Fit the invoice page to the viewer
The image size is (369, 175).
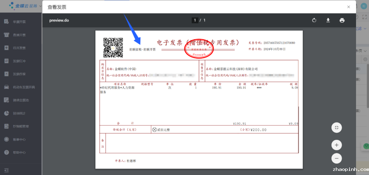(x=337, y=127)
